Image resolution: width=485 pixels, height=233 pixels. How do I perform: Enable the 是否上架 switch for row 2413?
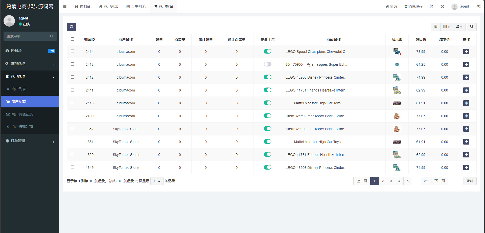click(267, 64)
